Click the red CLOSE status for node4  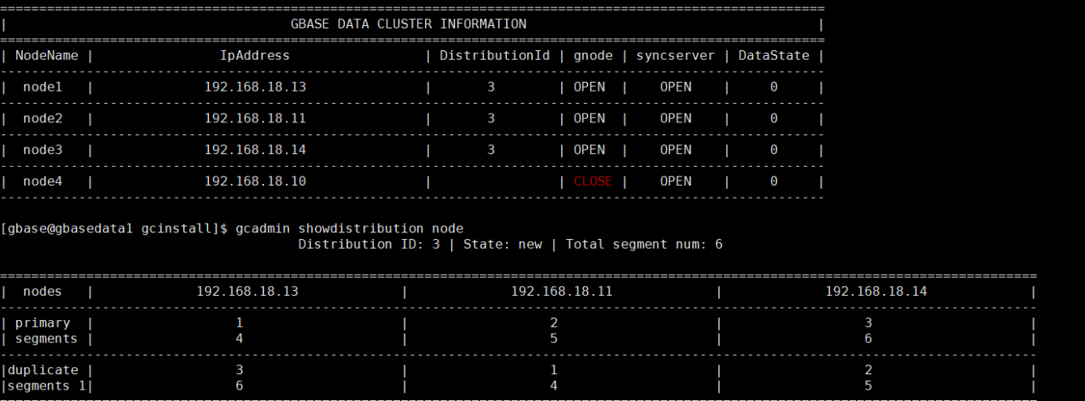tap(594, 181)
